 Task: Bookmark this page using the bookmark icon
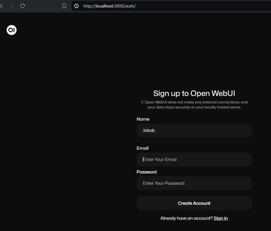coord(64,6)
